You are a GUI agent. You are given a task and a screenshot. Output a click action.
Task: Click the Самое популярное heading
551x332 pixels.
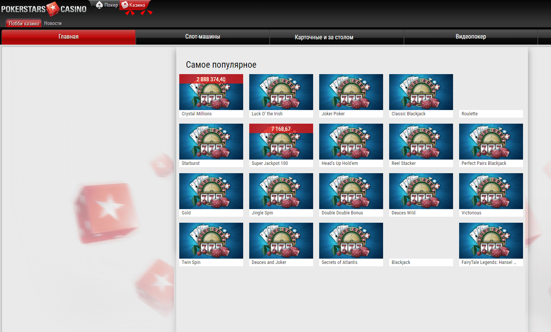point(221,65)
